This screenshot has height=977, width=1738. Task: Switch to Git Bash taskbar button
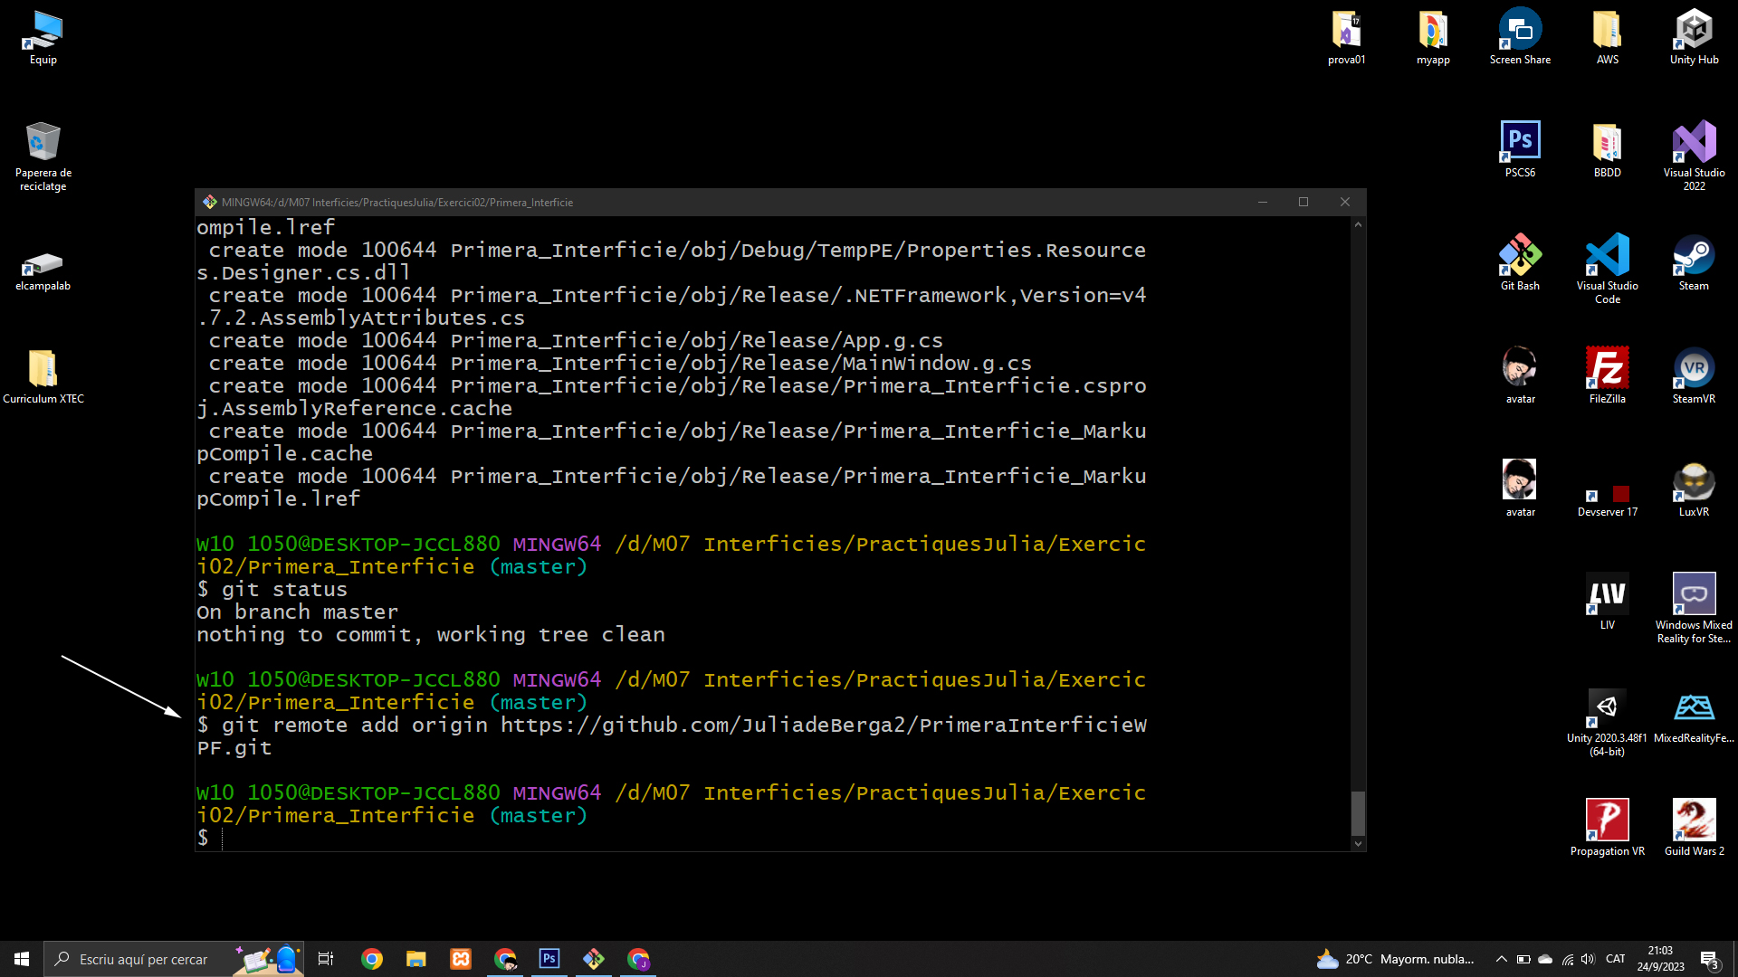point(594,959)
